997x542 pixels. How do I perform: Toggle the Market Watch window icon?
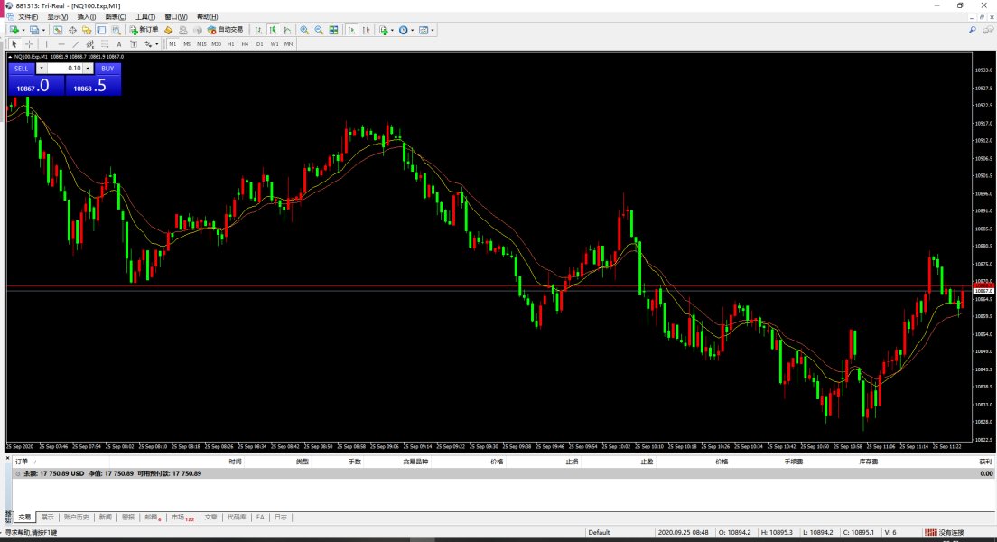pyautogui.click(x=58, y=30)
